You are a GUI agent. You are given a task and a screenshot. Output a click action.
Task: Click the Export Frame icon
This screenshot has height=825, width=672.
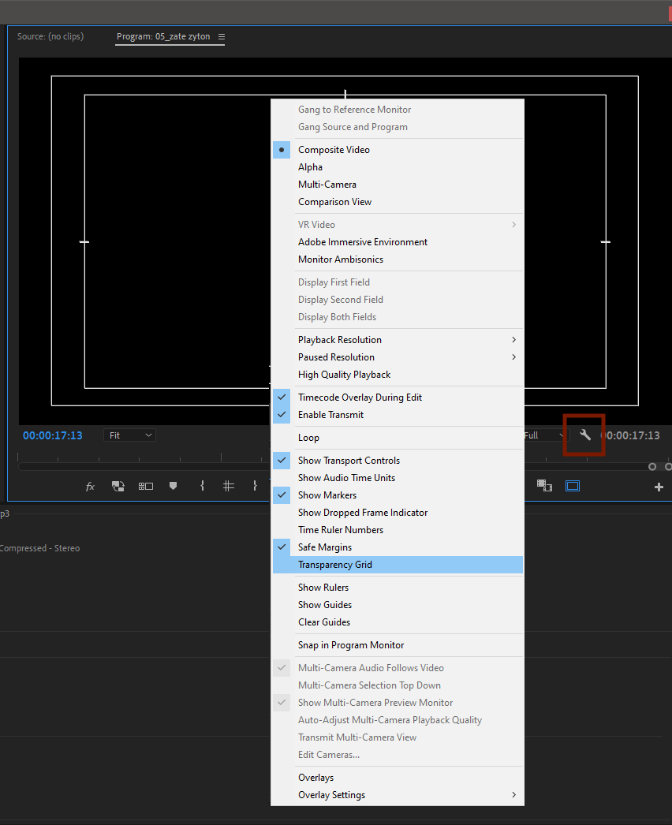click(544, 486)
